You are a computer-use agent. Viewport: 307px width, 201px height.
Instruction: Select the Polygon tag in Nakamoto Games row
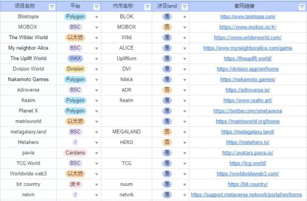tap(75, 79)
